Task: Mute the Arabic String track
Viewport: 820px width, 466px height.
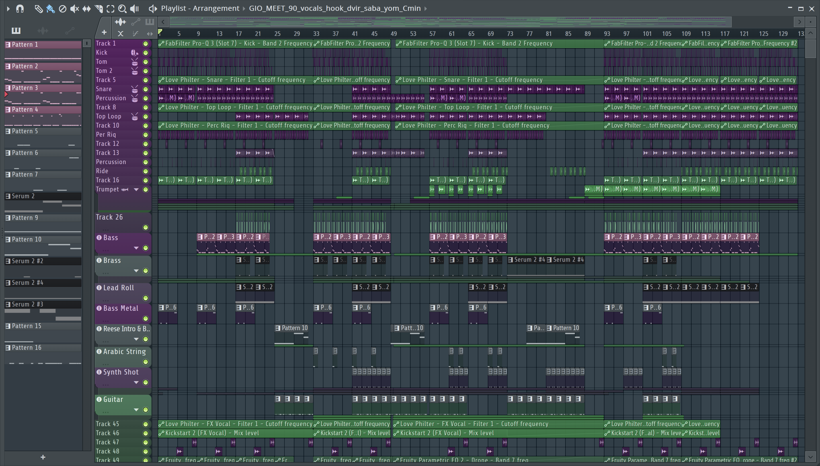Action: [145, 362]
